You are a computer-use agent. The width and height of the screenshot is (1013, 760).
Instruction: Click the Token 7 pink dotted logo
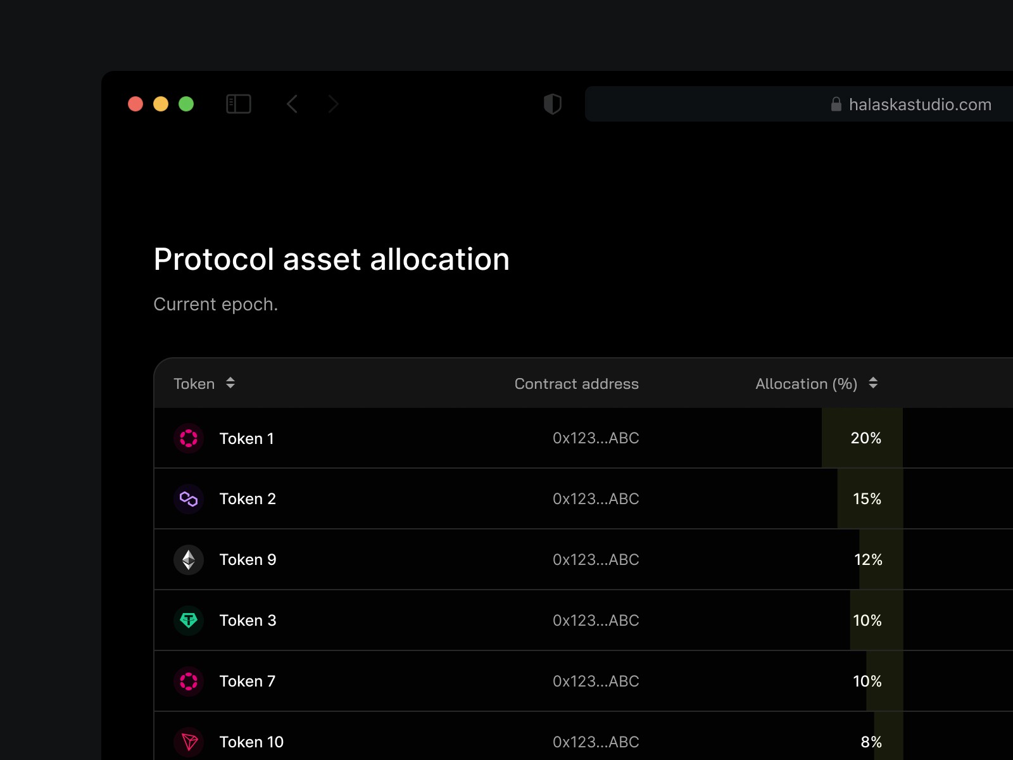(x=189, y=681)
